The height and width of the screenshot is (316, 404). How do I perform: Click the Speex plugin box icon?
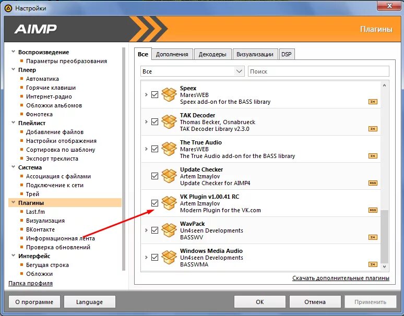169,94
